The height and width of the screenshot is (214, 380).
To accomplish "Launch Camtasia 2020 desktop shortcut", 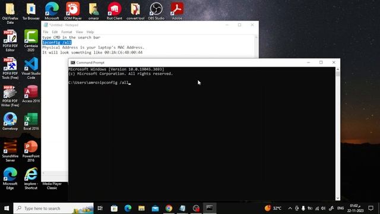I will 31,40.
